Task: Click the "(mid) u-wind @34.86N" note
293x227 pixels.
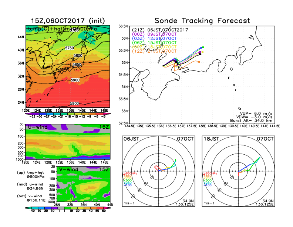Action: coord(30,186)
